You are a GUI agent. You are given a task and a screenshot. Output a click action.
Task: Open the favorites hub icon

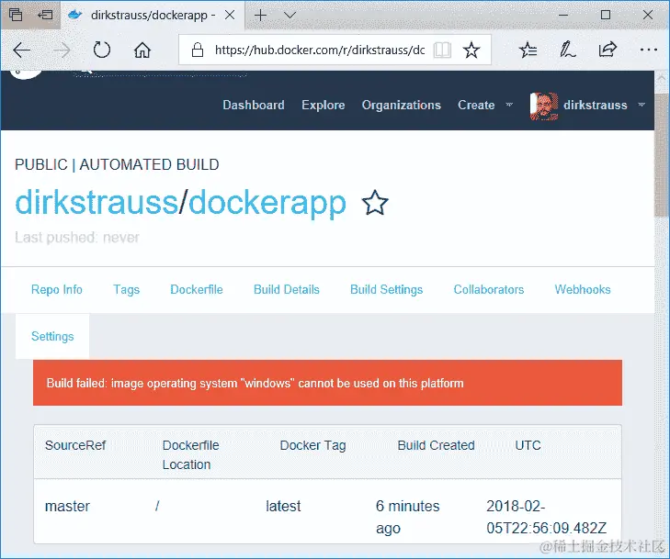tap(528, 50)
